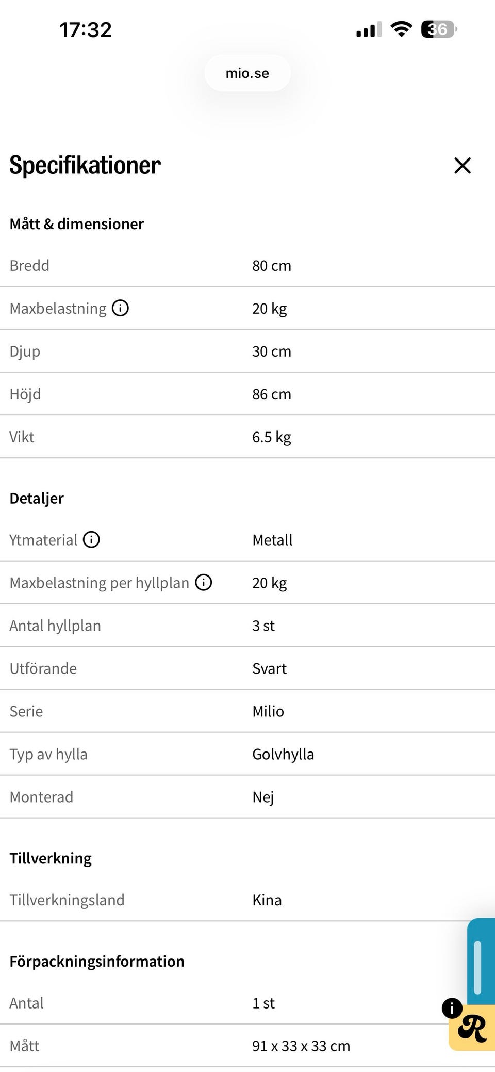
Task: Close the Specifikationer panel
Action: tap(463, 166)
